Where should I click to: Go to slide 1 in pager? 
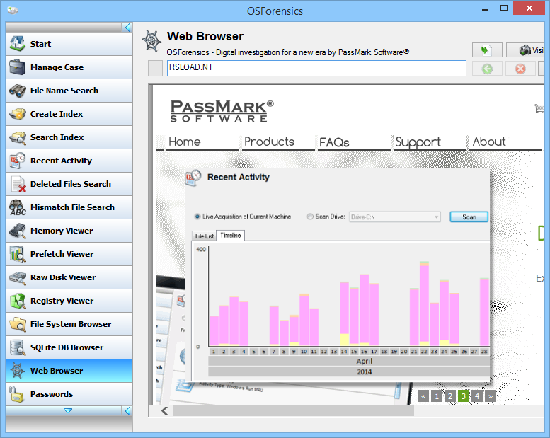pyautogui.click(x=436, y=396)
